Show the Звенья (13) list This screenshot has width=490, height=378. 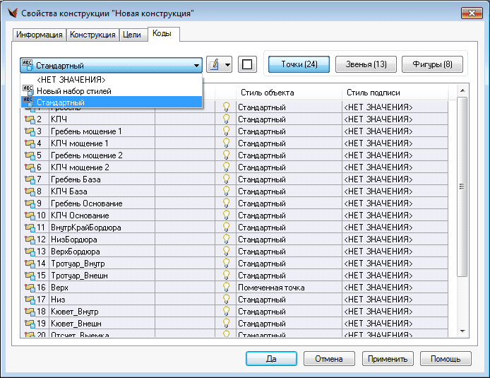pyautogui.click(x=366, y=64)
